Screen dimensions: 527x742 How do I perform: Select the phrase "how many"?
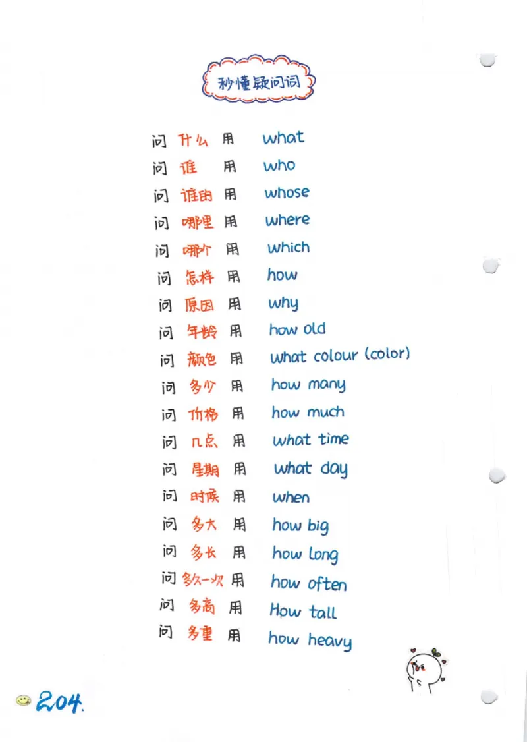pyautogui.click(x=308, y=385)
